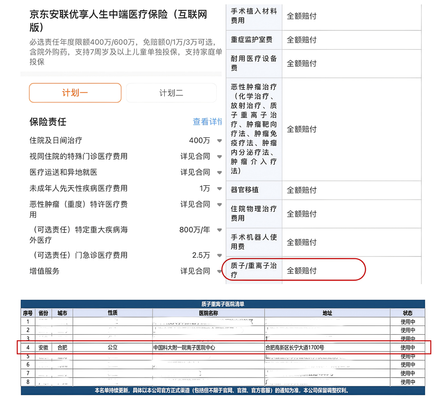Click the 质子重离子医院清单 table title

[223, 304]
